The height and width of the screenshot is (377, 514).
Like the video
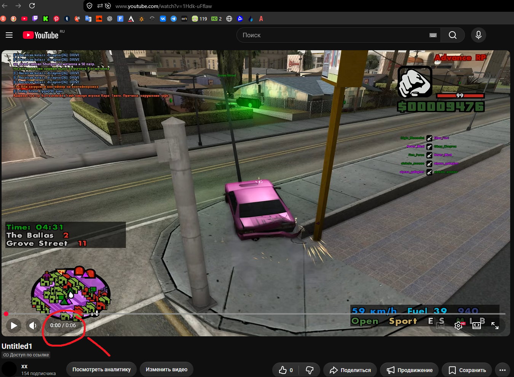(286, 370)
